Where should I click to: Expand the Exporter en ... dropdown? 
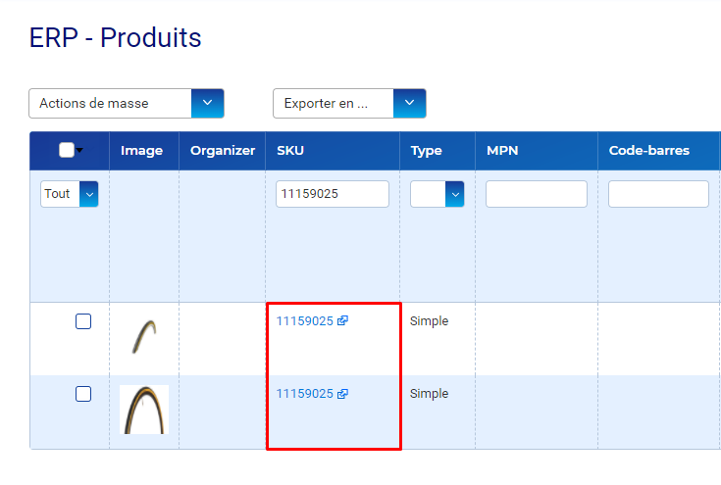349,103
